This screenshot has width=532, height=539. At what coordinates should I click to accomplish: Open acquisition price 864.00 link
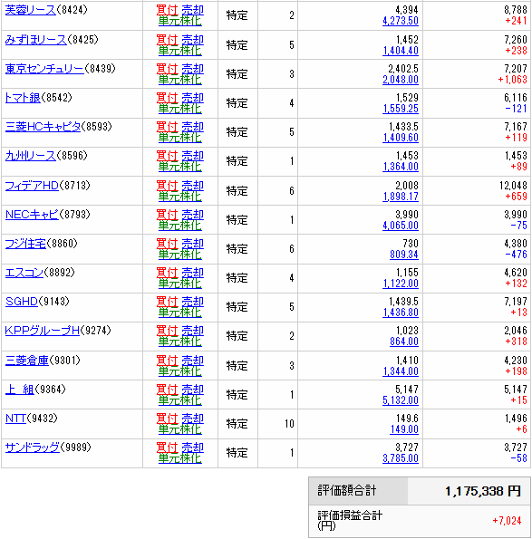click(404, 342)
